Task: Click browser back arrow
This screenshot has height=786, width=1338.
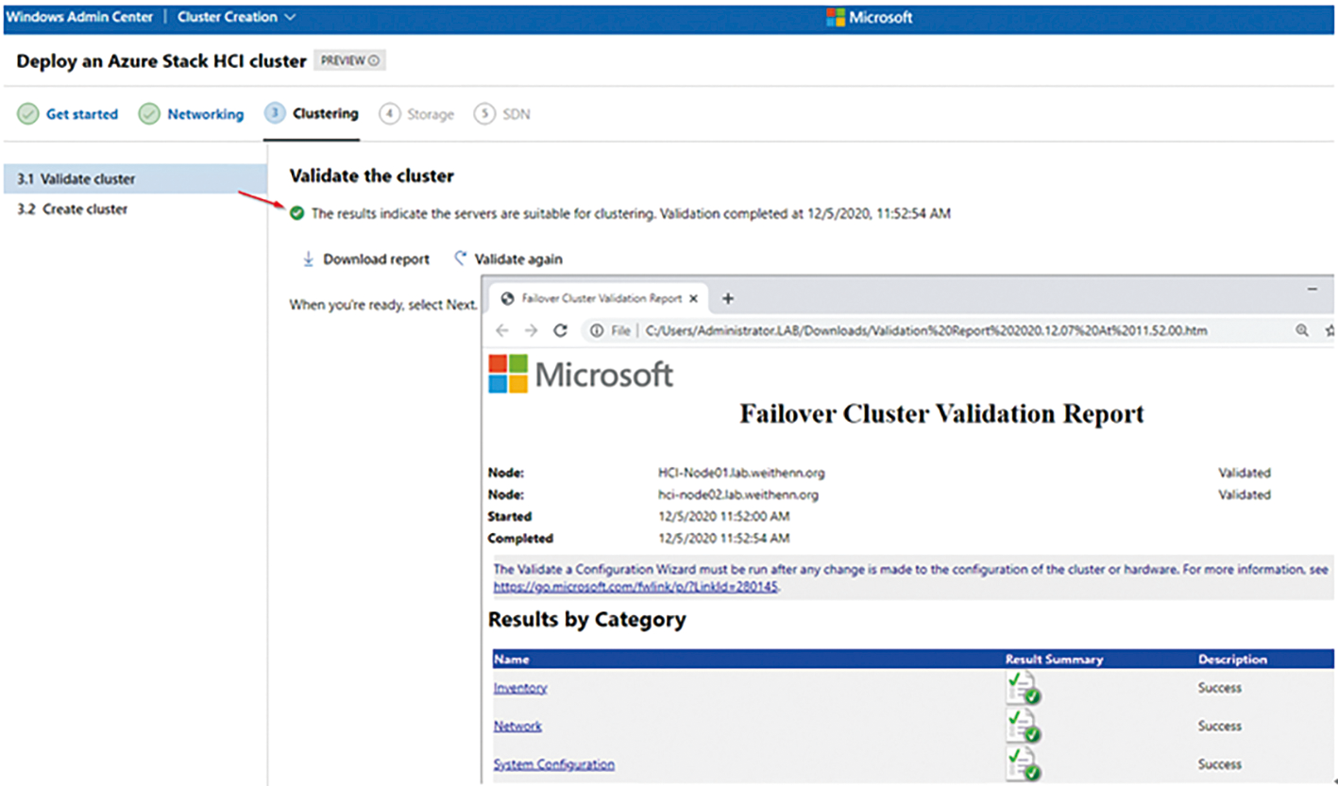Action: [502, 330]
